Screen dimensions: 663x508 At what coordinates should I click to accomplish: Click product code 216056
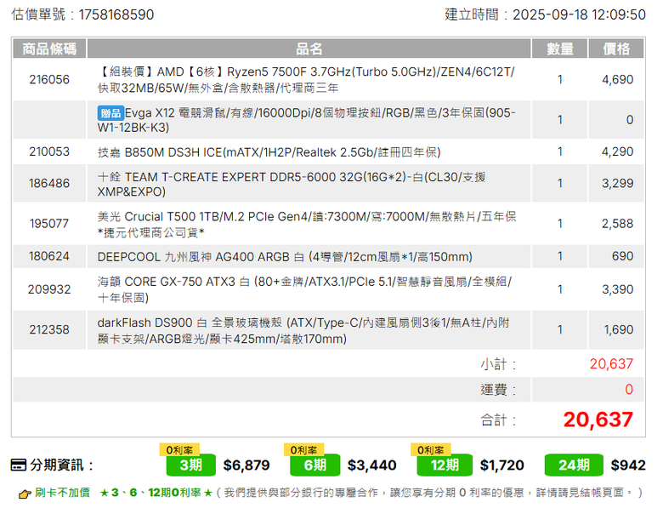coord(49,80)
